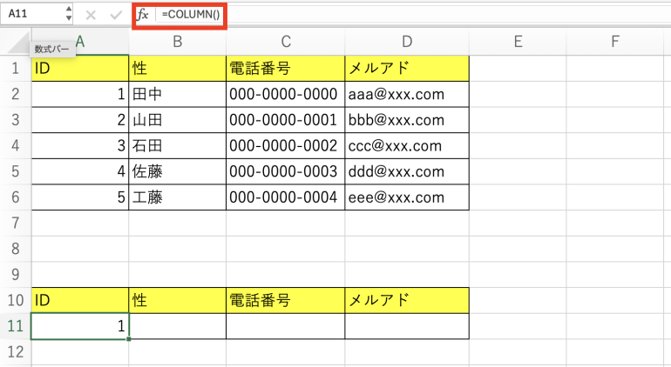Select the cell with eee@xxx.com
Viewport: 671px width, 367px height.
pyautogui.click(x=407, y=197)
